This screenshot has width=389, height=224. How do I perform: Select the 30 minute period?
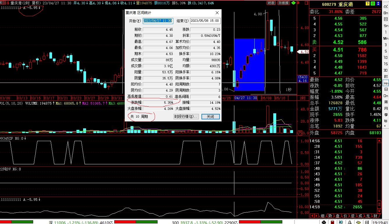[x=386, y=70]
